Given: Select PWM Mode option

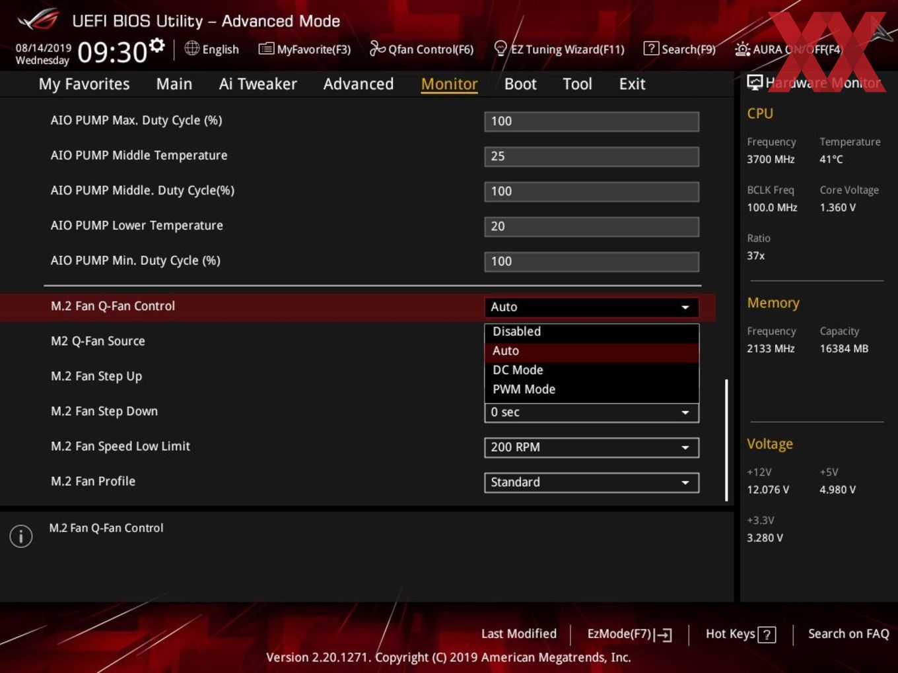Looking at the screenshot, I should click(592, 389).
